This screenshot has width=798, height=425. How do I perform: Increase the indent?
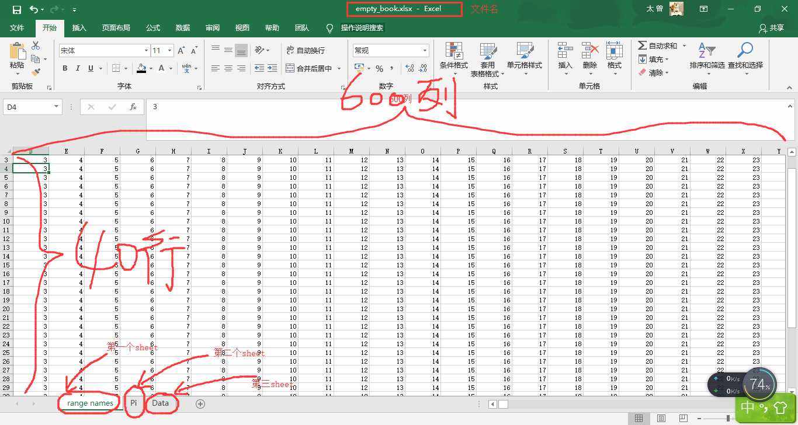273,68
